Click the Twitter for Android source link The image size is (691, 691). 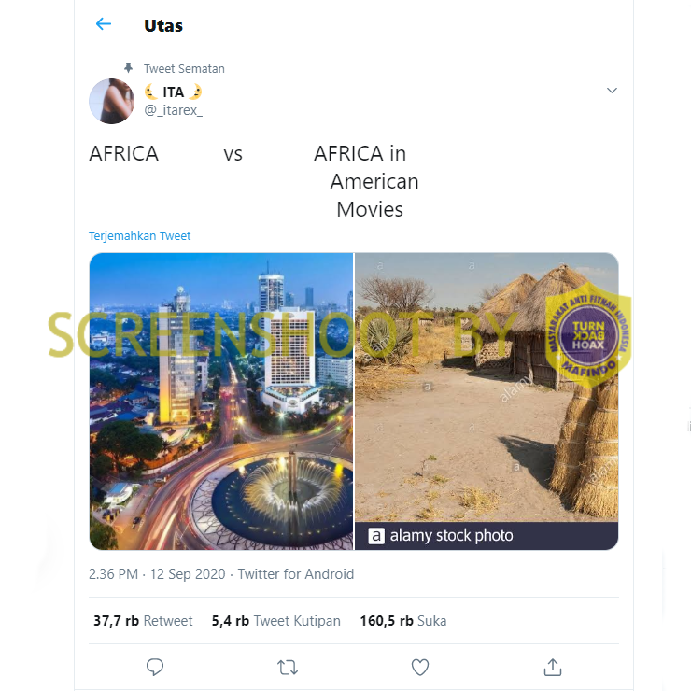(296, 574)
